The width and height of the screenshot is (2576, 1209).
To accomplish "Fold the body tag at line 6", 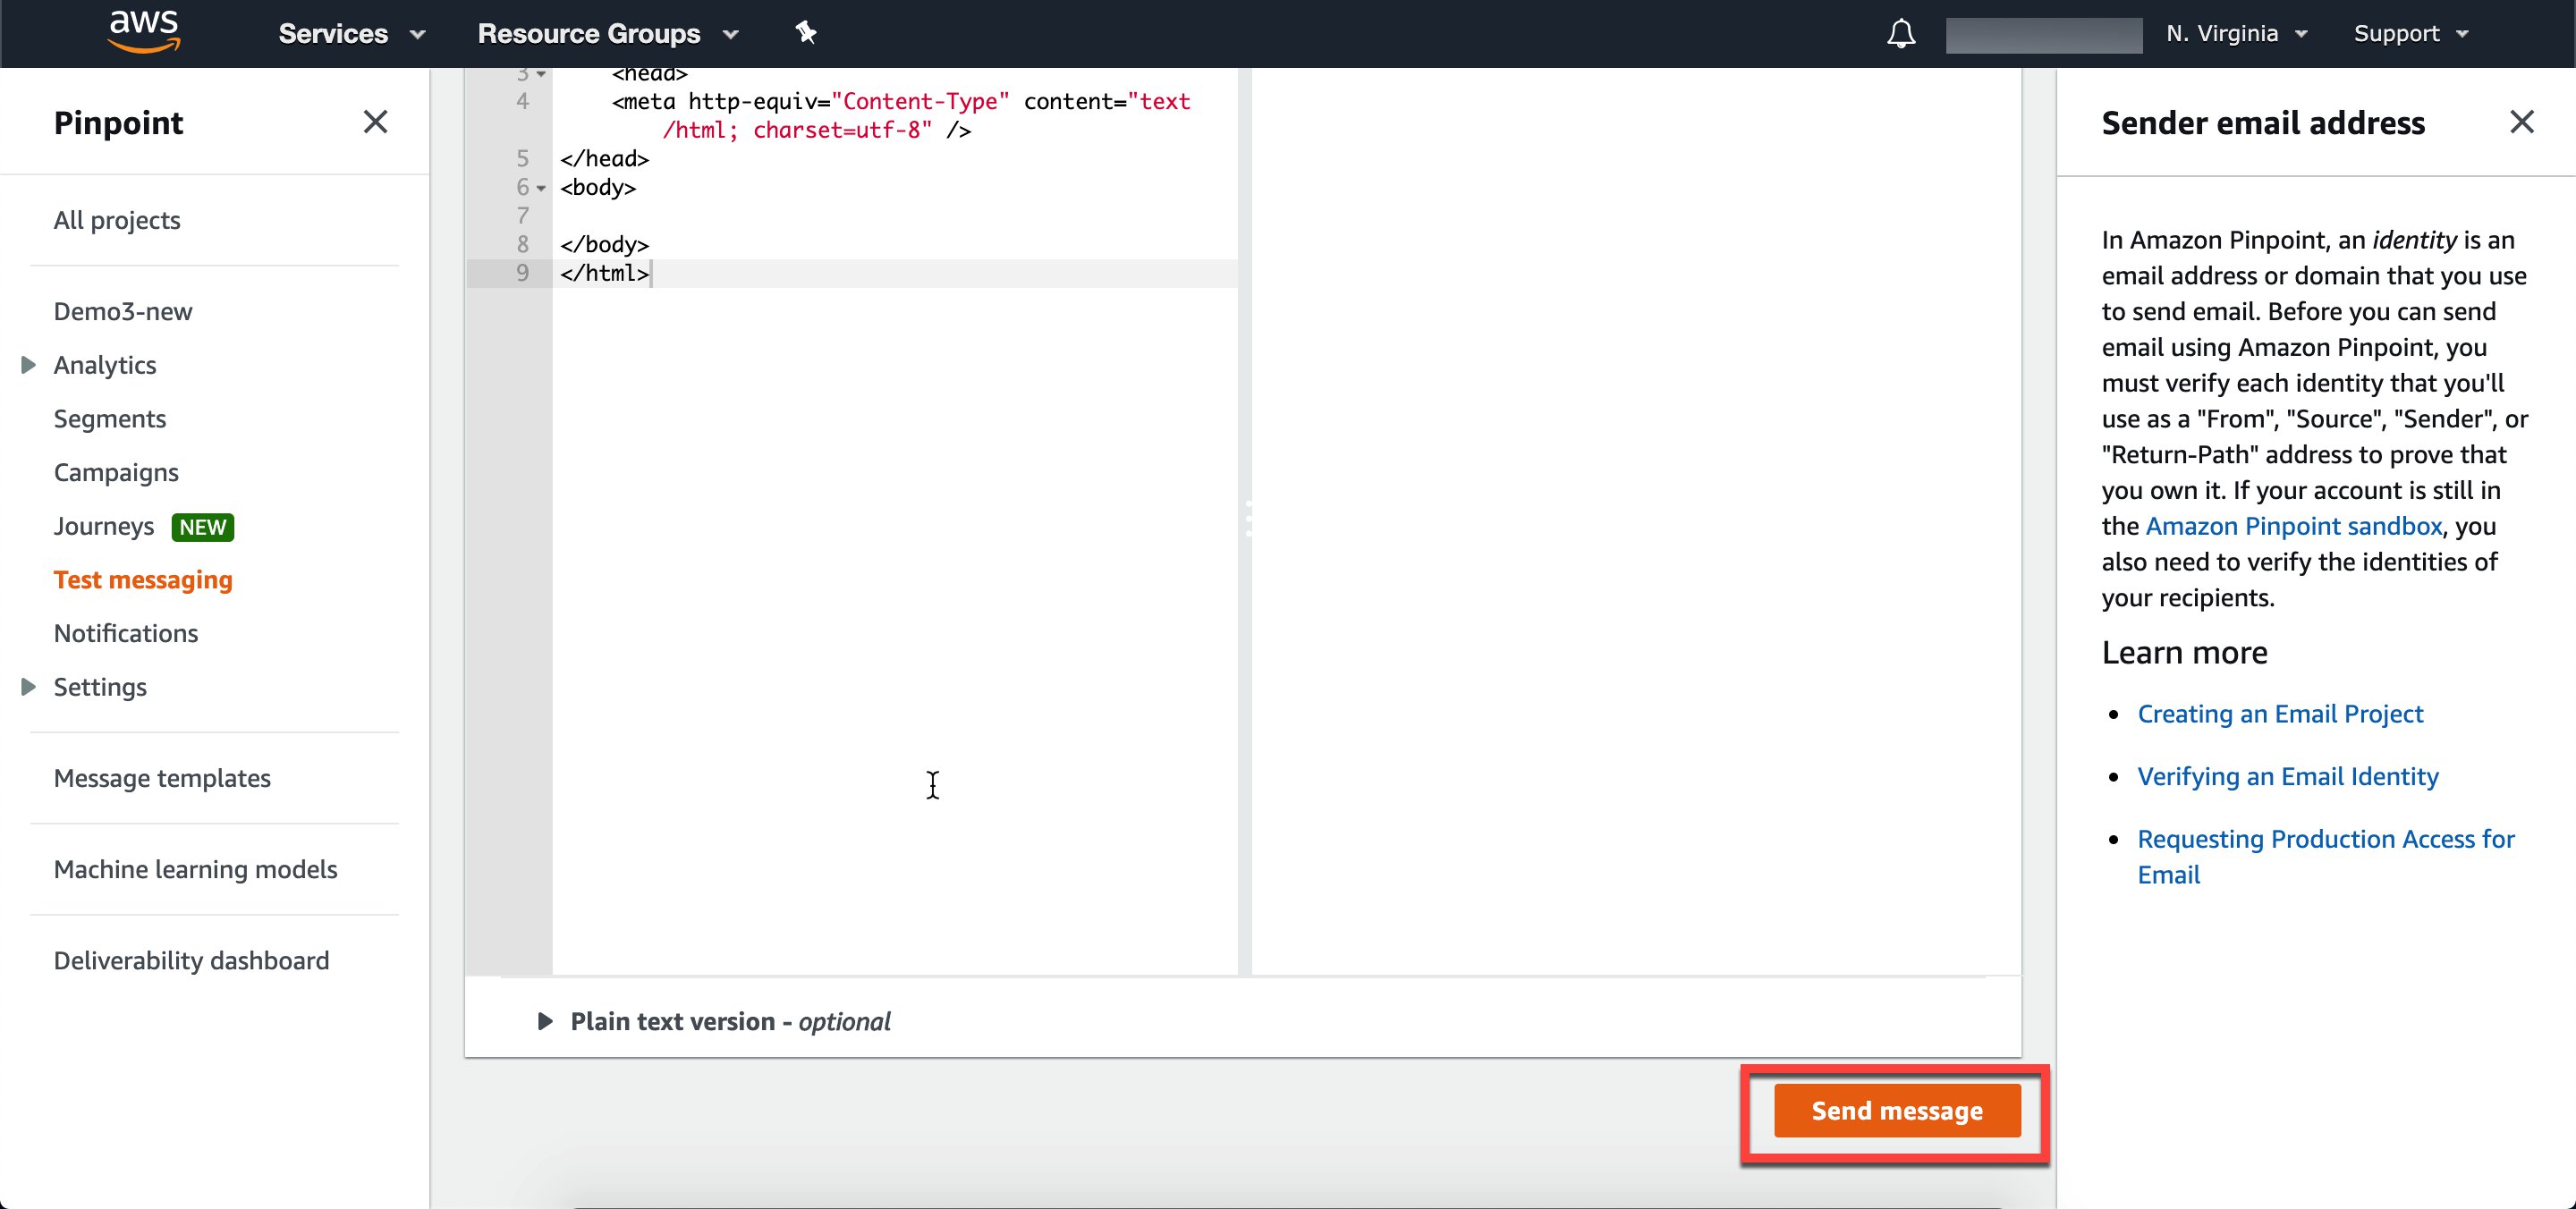I will pos(541,188).
